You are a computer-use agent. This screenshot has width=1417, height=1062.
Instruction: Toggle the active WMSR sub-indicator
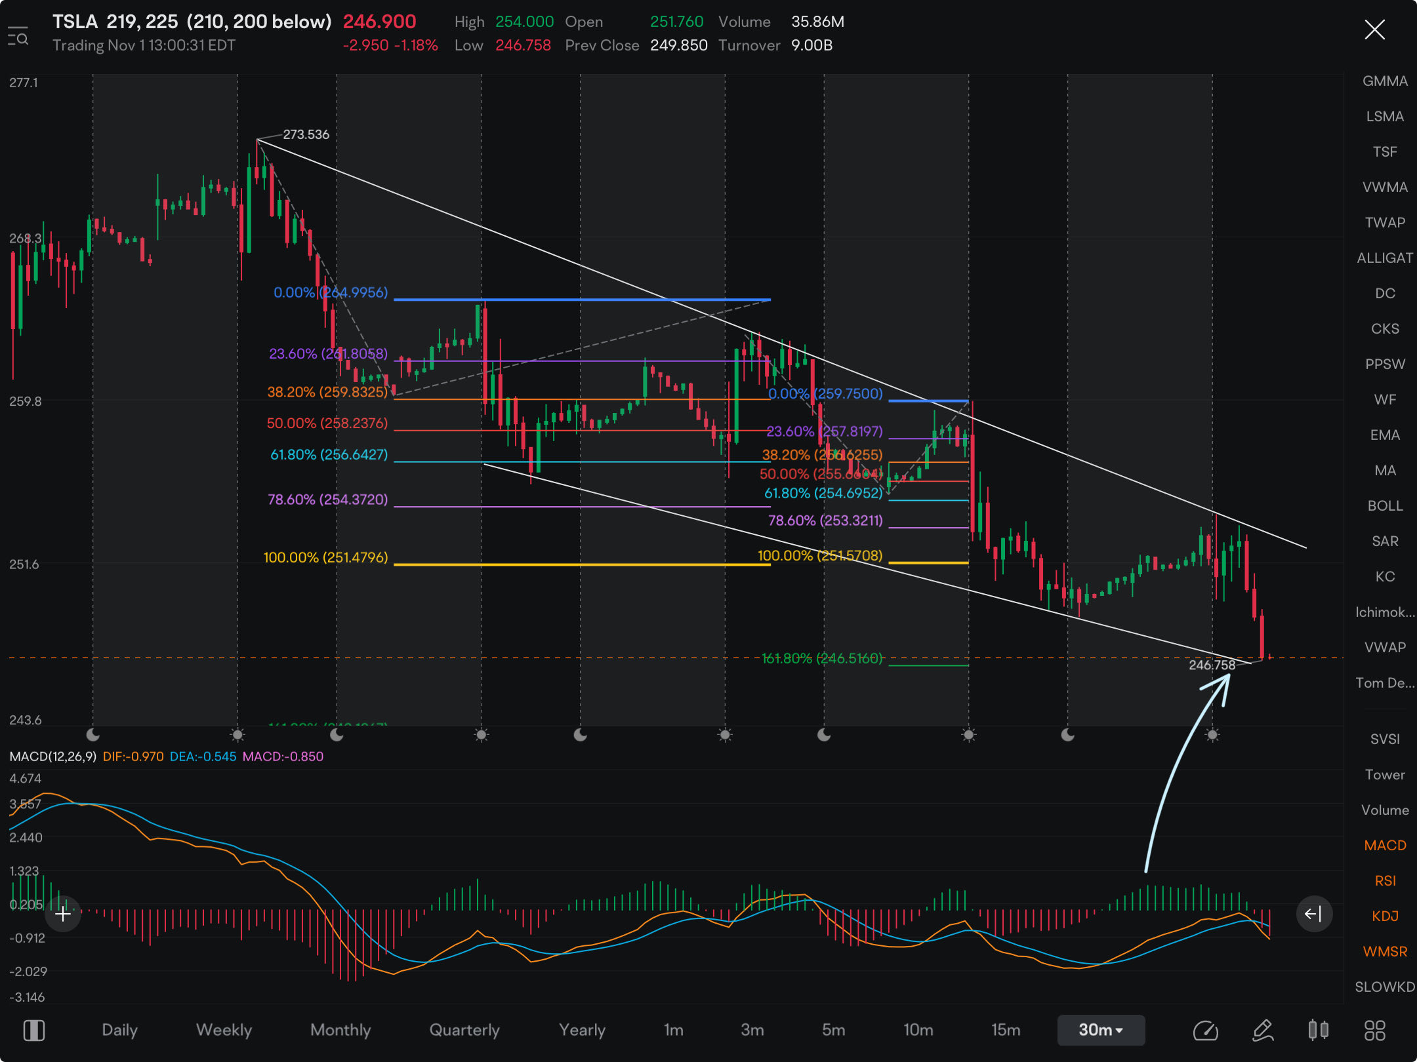click(x=1385, y=952)
